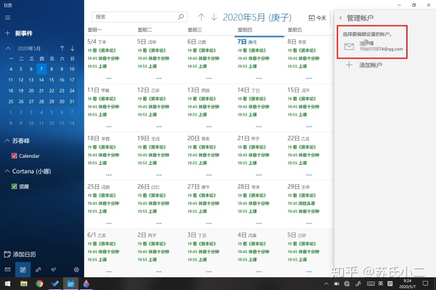Open 19 看《资本论》 event on 20日
436x290 pixels.
point(205,147)
